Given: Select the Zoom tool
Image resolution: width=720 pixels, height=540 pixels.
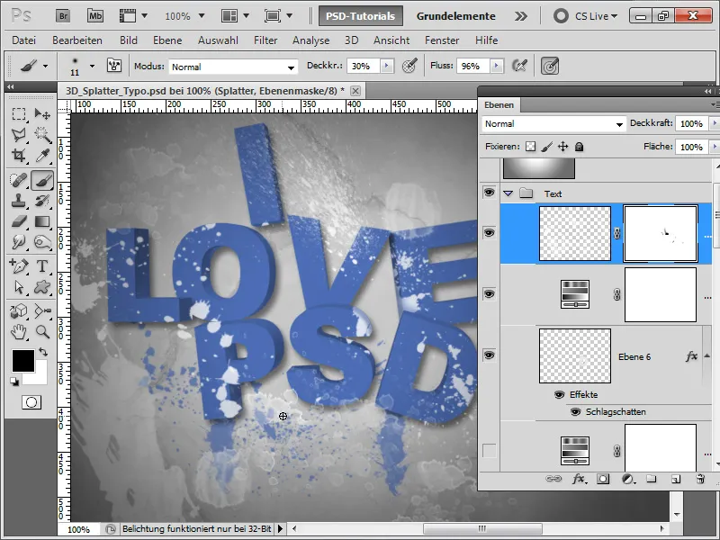Looking at the screenshot, I should click(42, 331).
